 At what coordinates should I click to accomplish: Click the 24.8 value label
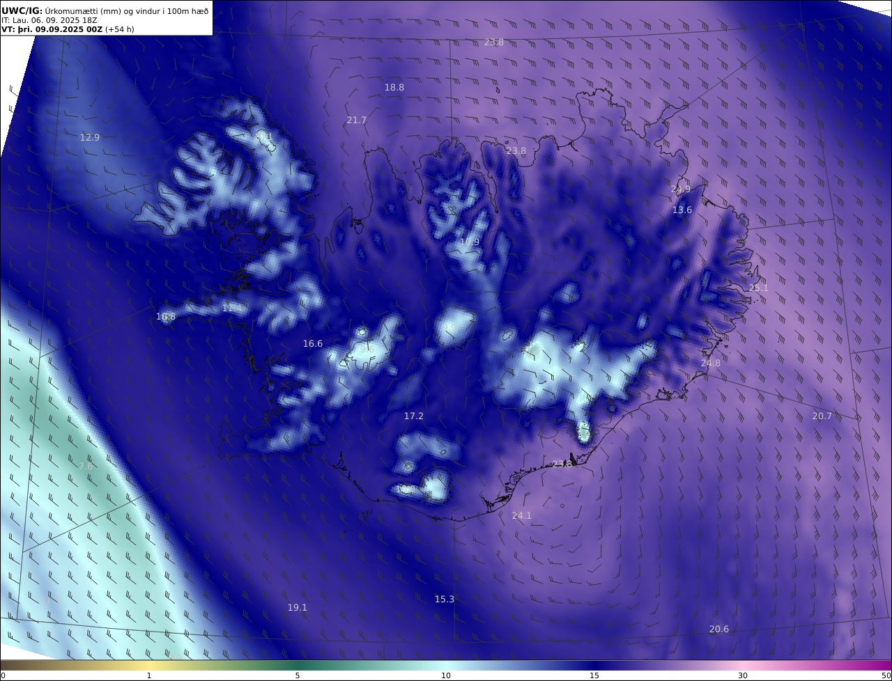coord(711,363)
